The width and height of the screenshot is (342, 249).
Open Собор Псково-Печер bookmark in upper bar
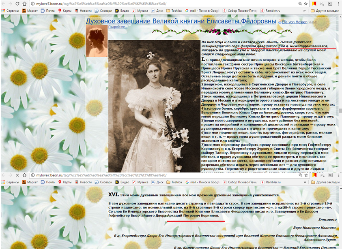pos(240,11)
